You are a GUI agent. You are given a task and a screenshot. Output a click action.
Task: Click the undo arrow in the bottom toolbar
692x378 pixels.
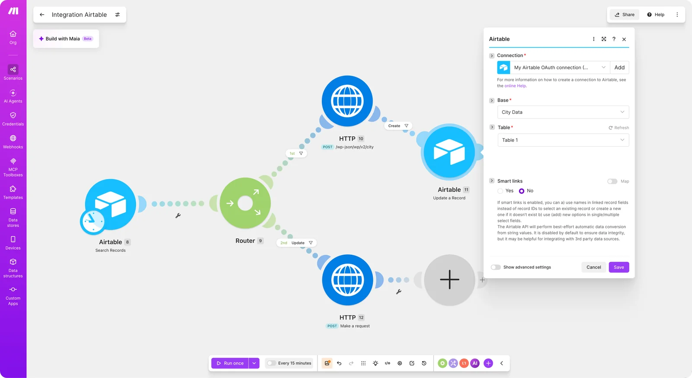tap(339, 363)
